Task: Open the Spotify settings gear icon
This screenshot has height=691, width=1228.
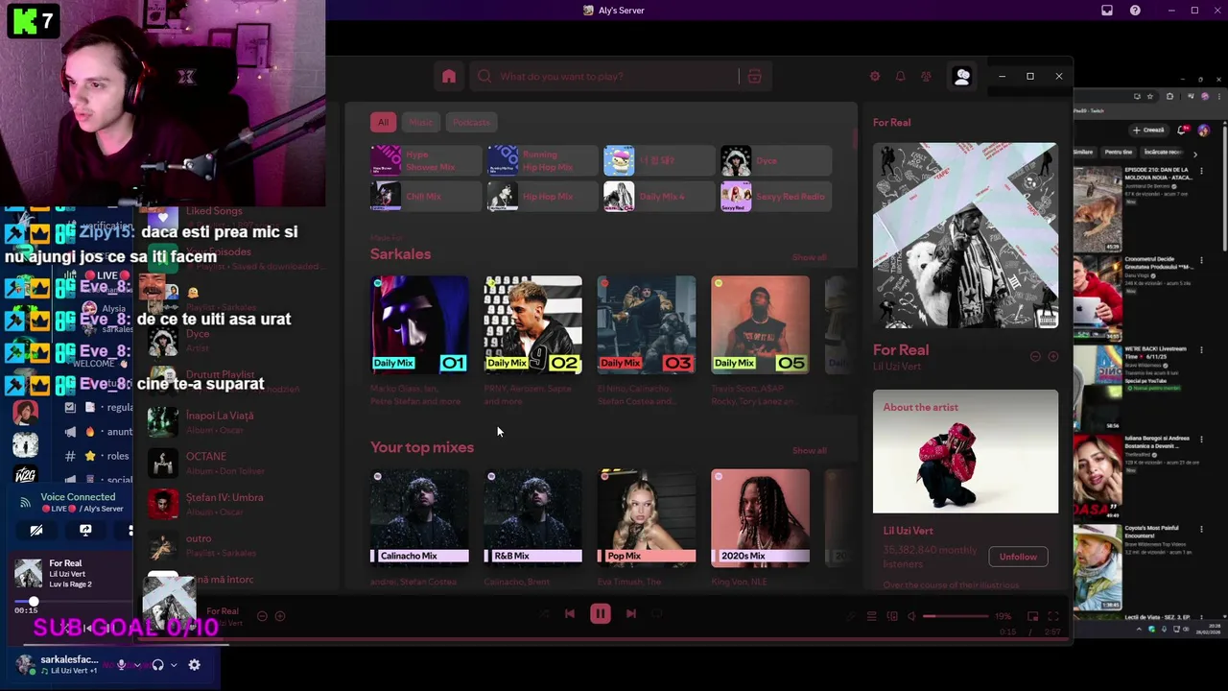Action: coord(874,77)
